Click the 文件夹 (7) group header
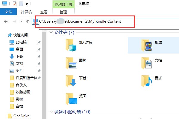179x119 pixels. pyautogui.click(x=64, y=32)
